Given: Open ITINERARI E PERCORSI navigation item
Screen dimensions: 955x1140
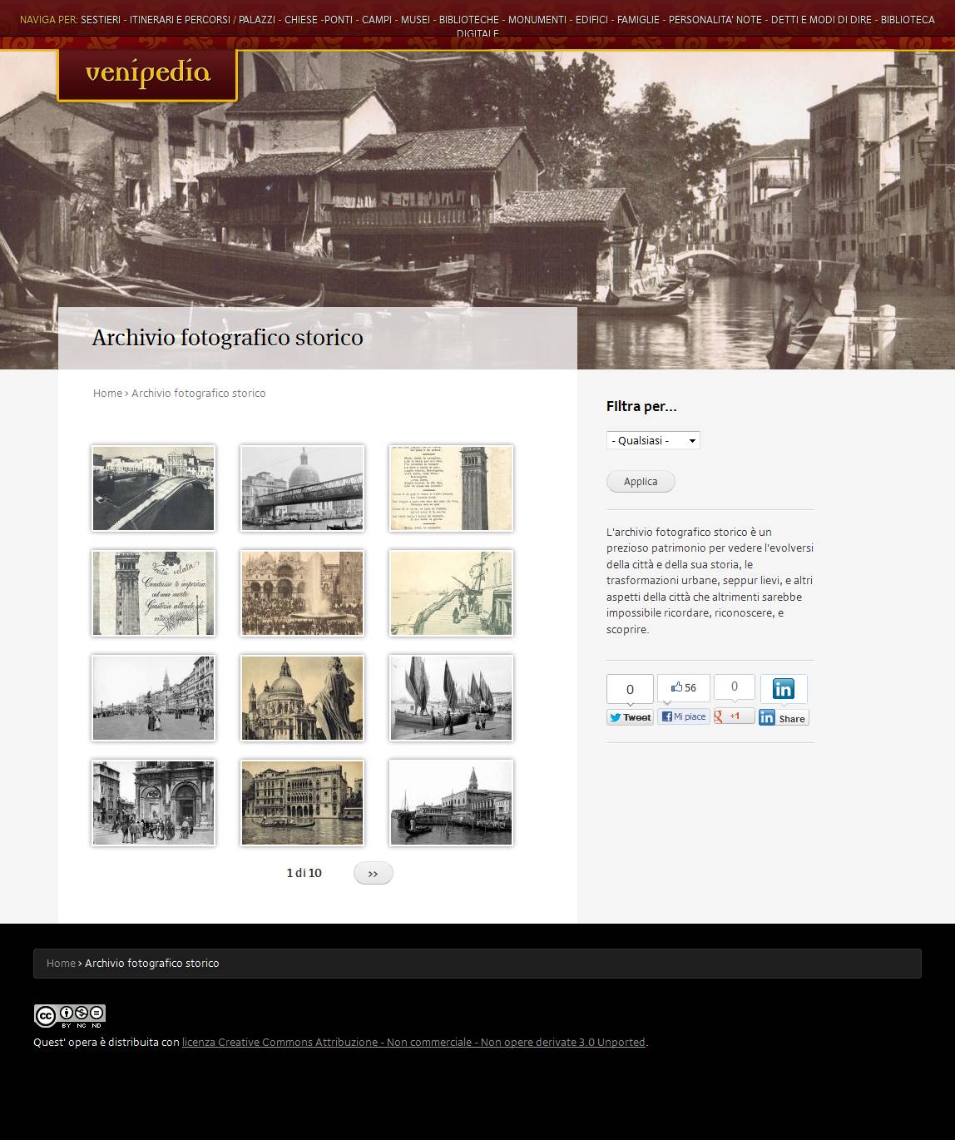Looking at the screenshot, I should click(x=180, y=19).
